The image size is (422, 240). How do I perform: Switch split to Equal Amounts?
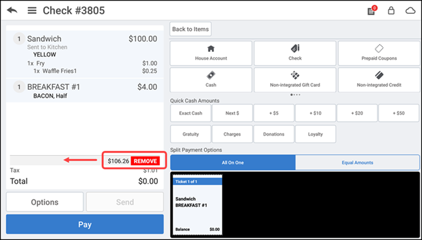(357, 162)
